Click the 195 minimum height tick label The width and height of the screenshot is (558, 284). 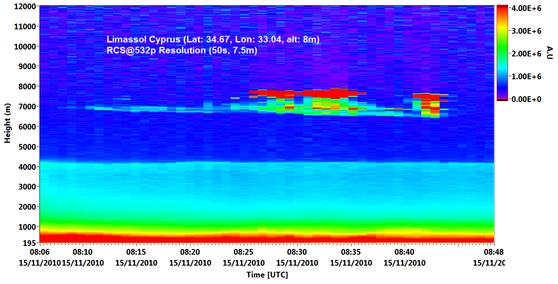coord(30,243)
